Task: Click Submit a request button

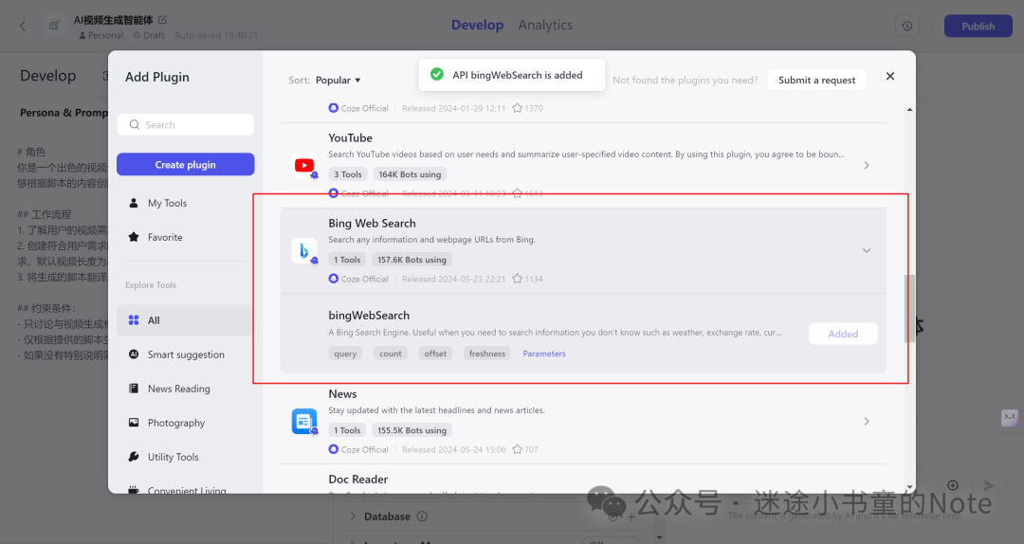Action: pos(816,80)
